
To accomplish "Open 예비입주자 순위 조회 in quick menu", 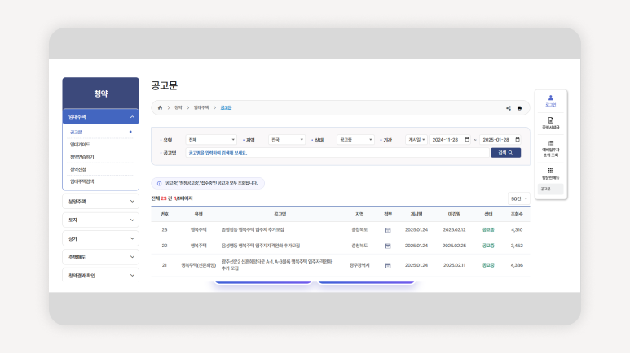I will coord(550,148).
